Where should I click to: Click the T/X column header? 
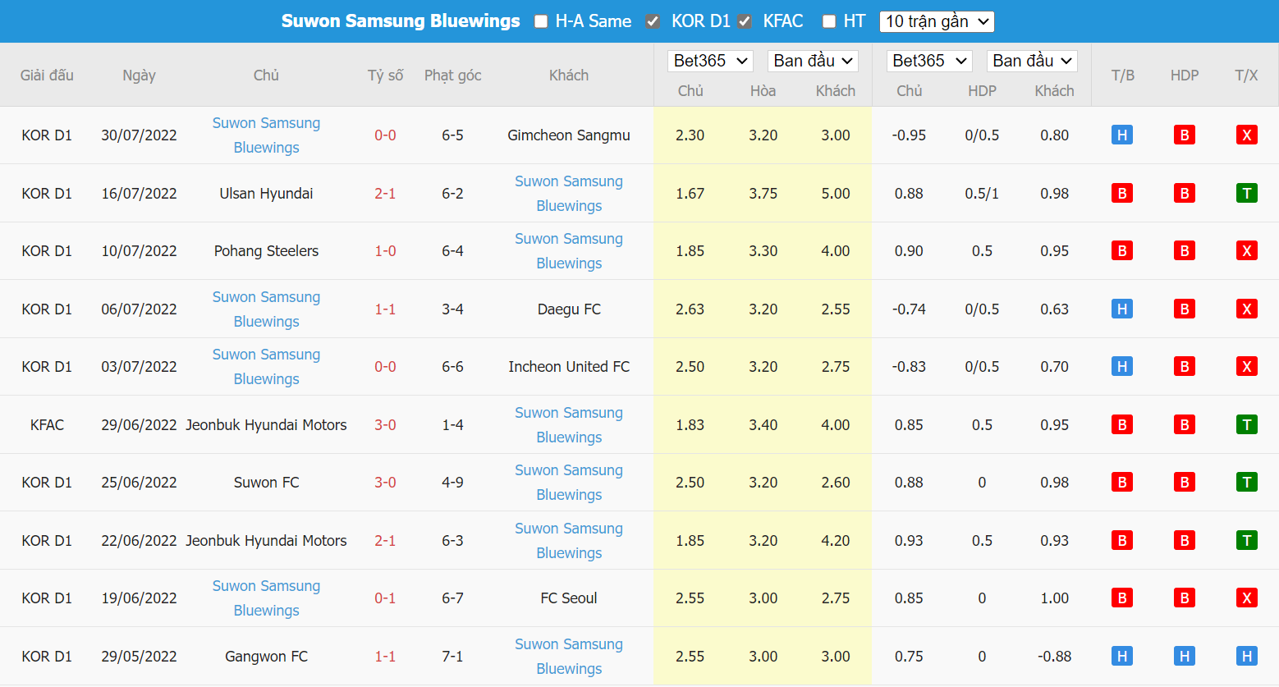point(1246,76)
